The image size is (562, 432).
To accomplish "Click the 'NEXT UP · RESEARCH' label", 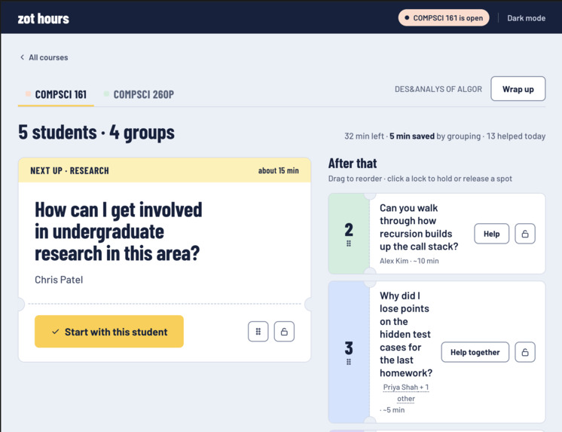I will [69, 171].
